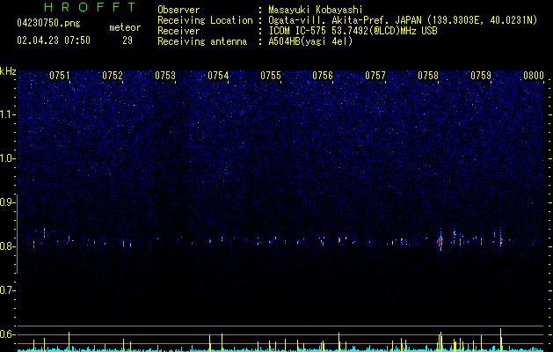Click the 0757 time marker
Image resolution: width=553 pixels, height=352 pixels.
click(375, 76)
